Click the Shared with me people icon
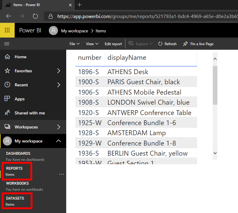 pyautogui.click(x=7, y=113)
